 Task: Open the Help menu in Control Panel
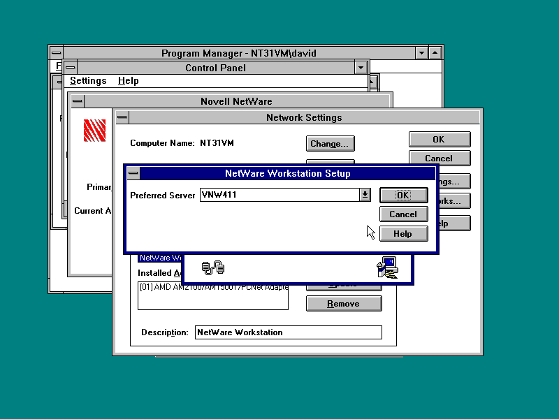point(129,81)
